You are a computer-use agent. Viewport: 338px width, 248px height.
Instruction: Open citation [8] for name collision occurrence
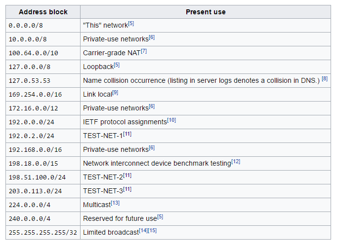325,79
